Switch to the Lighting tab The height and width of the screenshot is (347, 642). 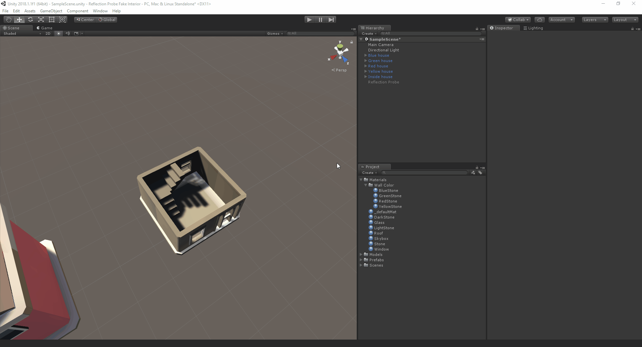click(533, 28)
